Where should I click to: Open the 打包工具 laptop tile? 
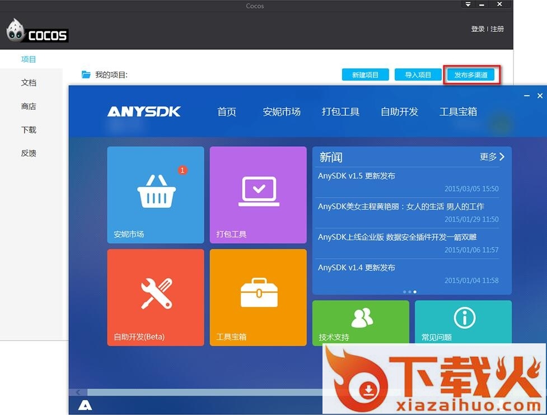coord(258,194)
